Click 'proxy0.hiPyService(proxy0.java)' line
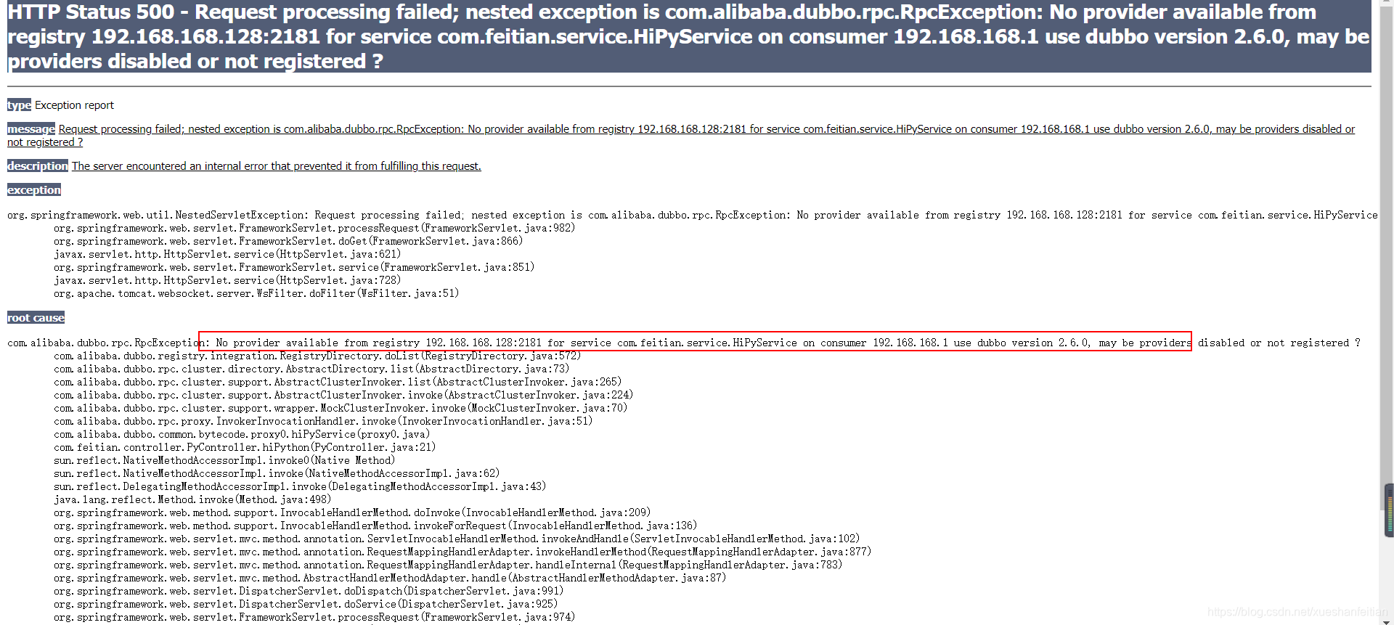 pos(242,434)
